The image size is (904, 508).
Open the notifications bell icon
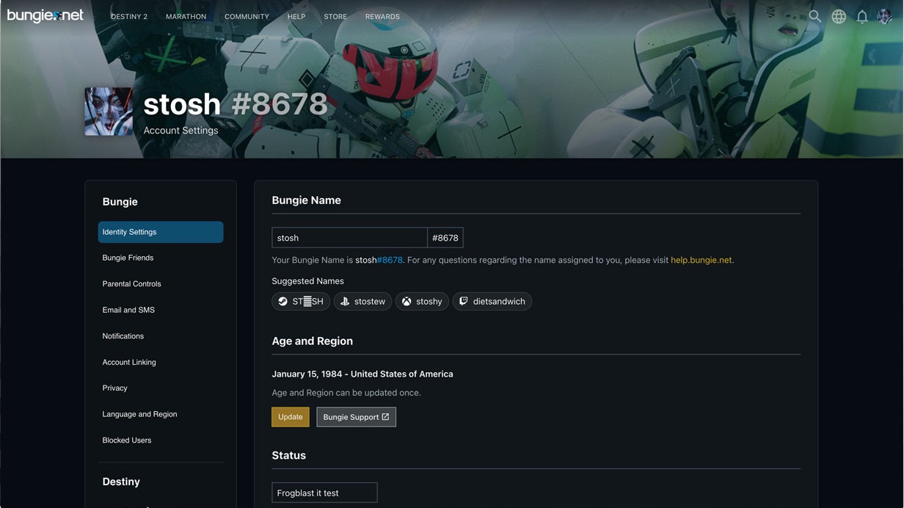point(862,16)
